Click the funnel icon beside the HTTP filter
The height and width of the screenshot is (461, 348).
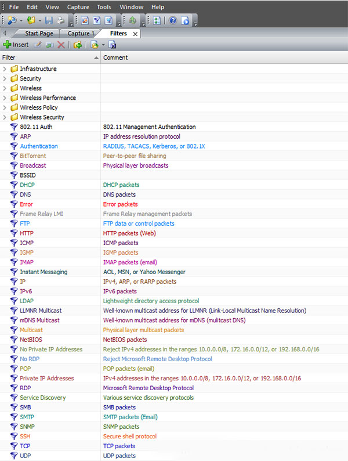[x=14, y=233]
